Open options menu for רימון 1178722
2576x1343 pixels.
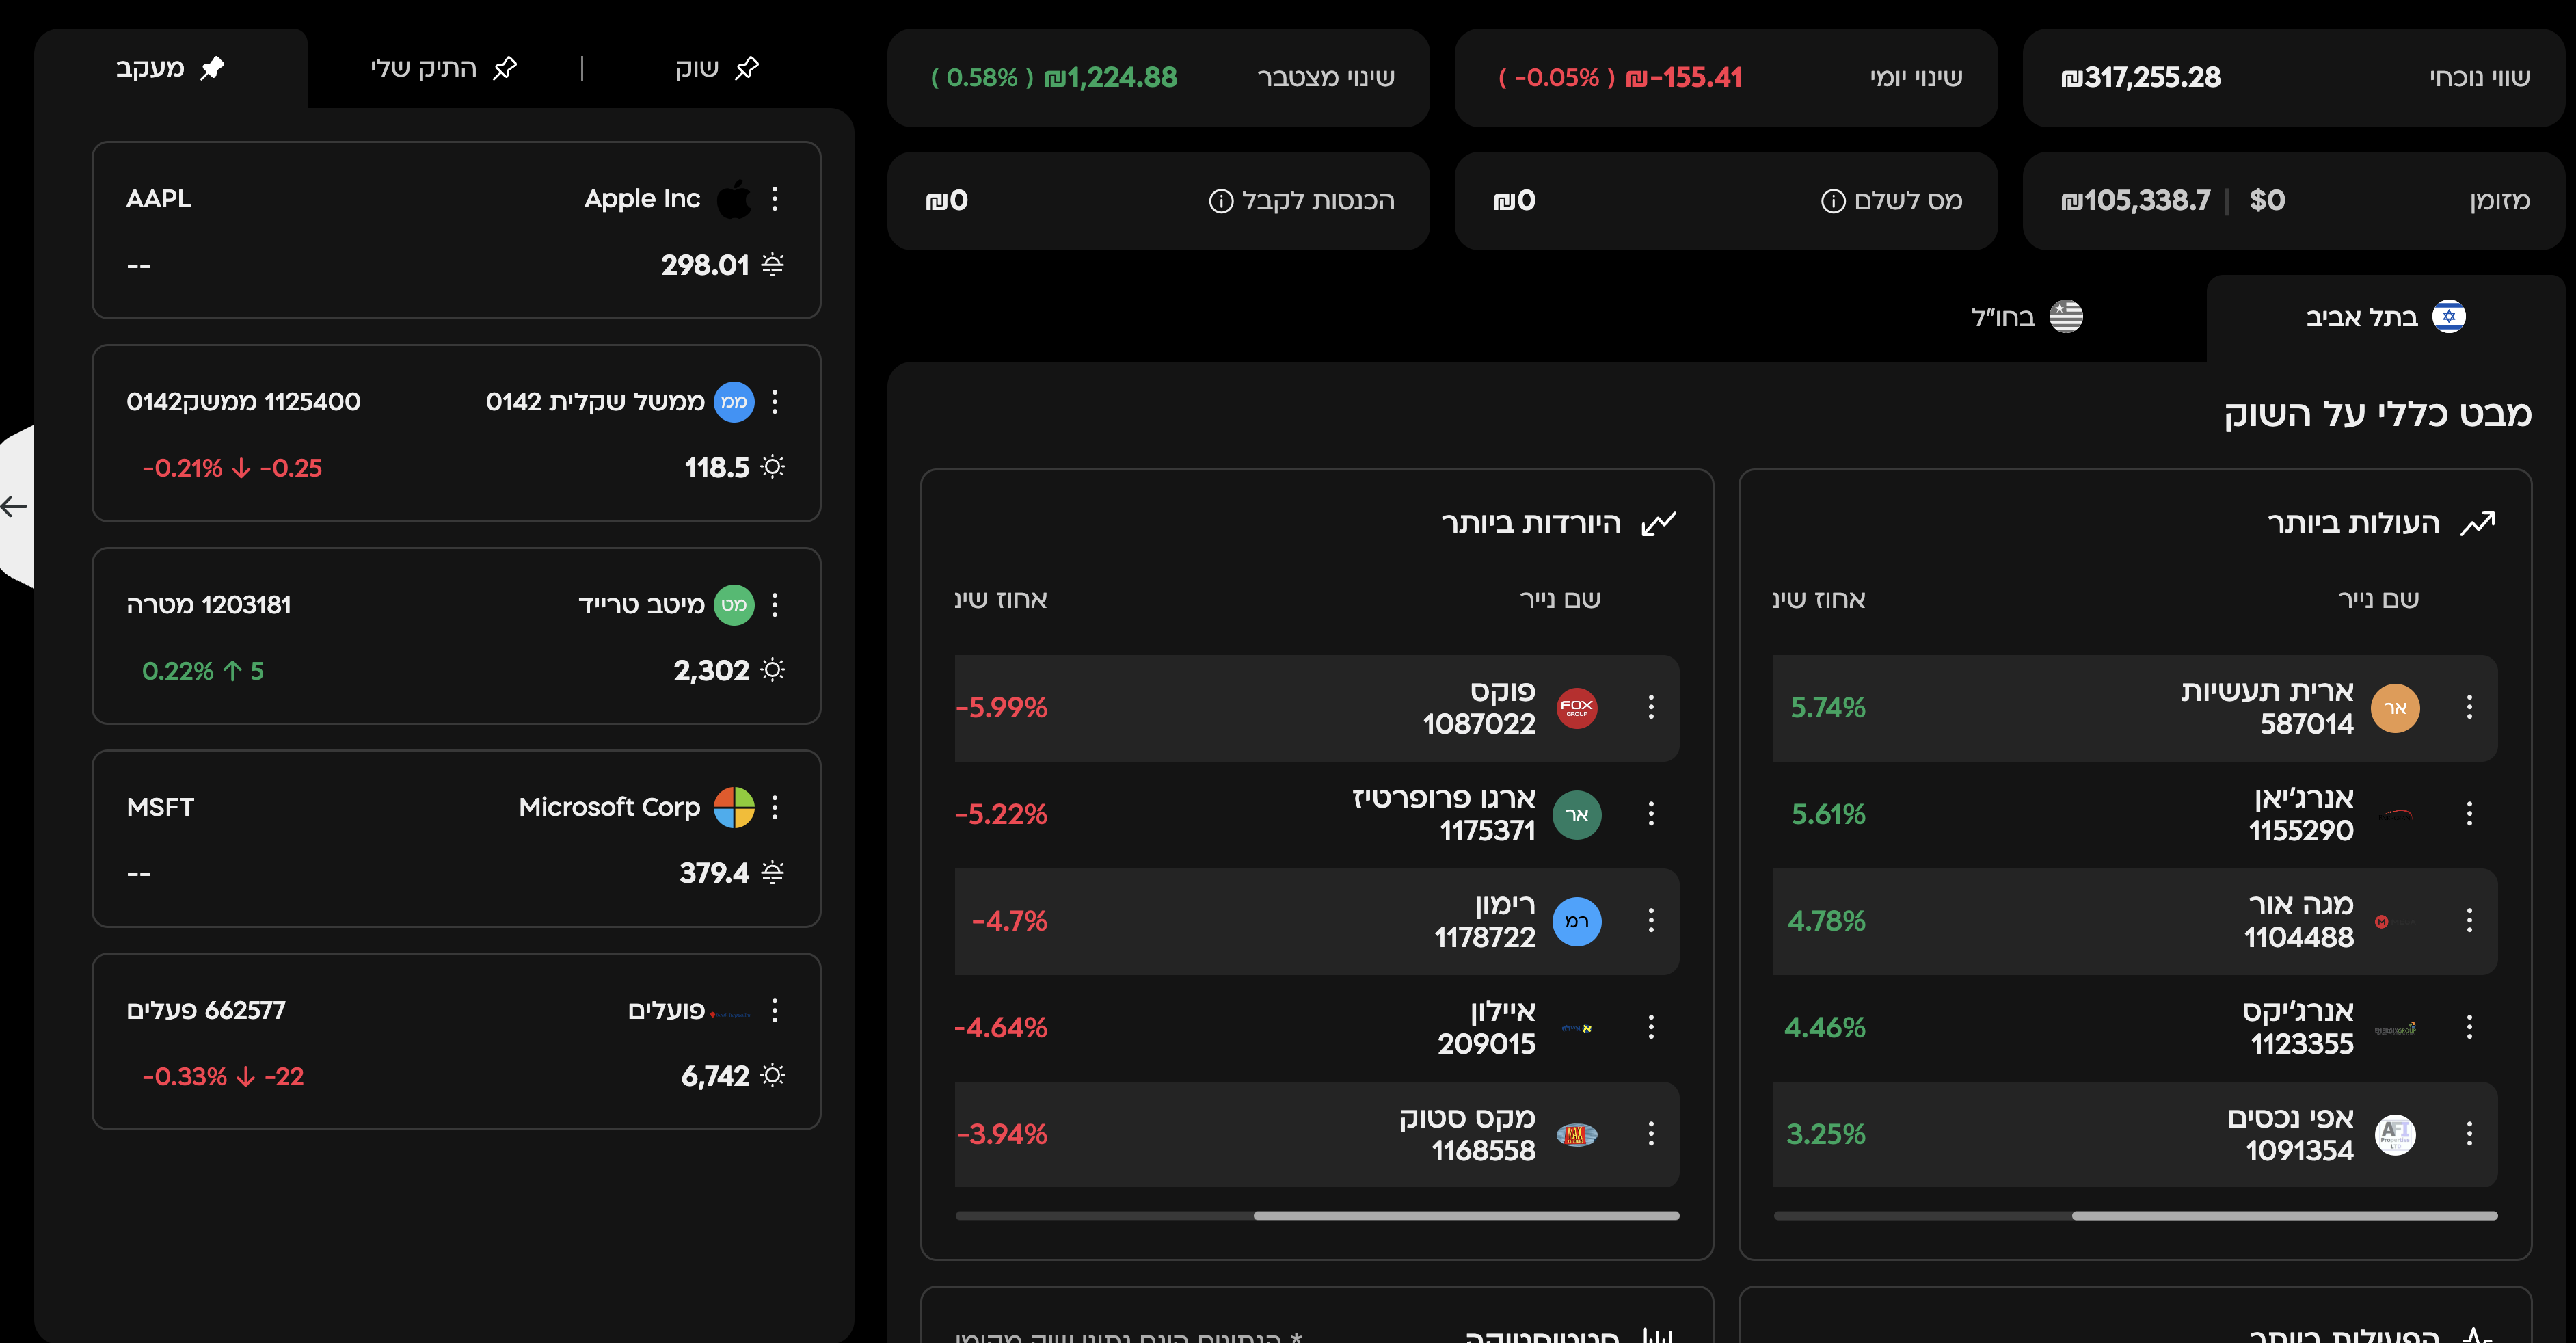coord(1651,920)
